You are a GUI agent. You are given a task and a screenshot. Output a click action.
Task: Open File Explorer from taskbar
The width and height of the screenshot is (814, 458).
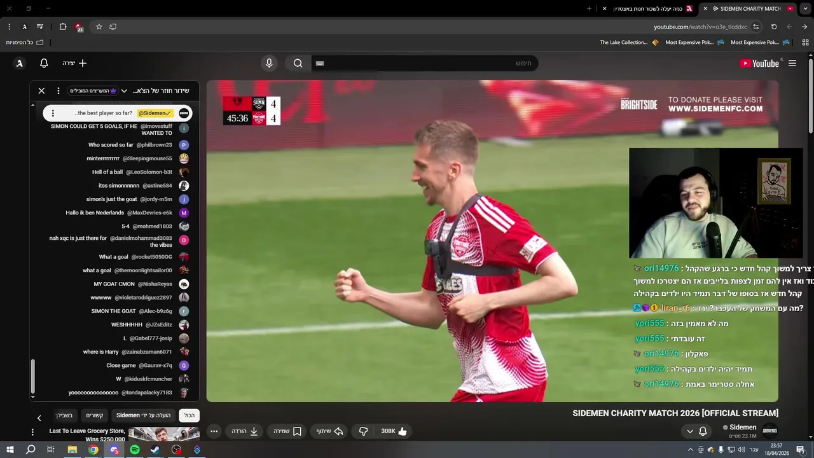click(x=72, y=450)
